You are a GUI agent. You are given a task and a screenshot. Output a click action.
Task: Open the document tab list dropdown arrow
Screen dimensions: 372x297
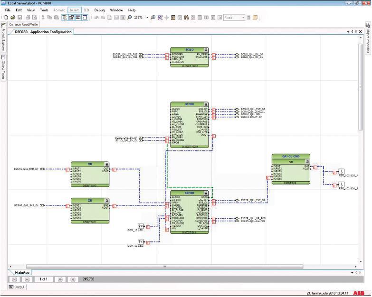[x=348, y=31]
